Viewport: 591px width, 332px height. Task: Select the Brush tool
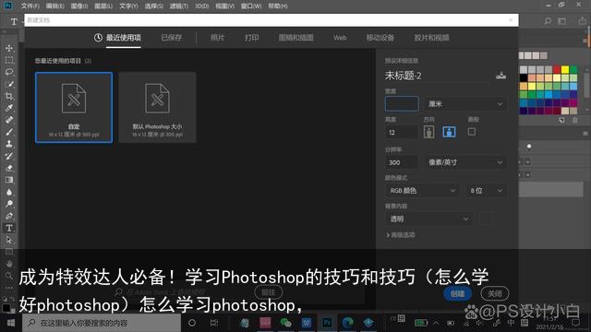9,132
